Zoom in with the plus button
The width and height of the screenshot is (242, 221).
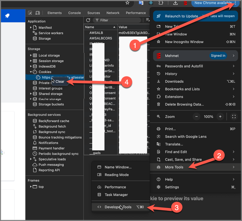(x=220, y=116)
